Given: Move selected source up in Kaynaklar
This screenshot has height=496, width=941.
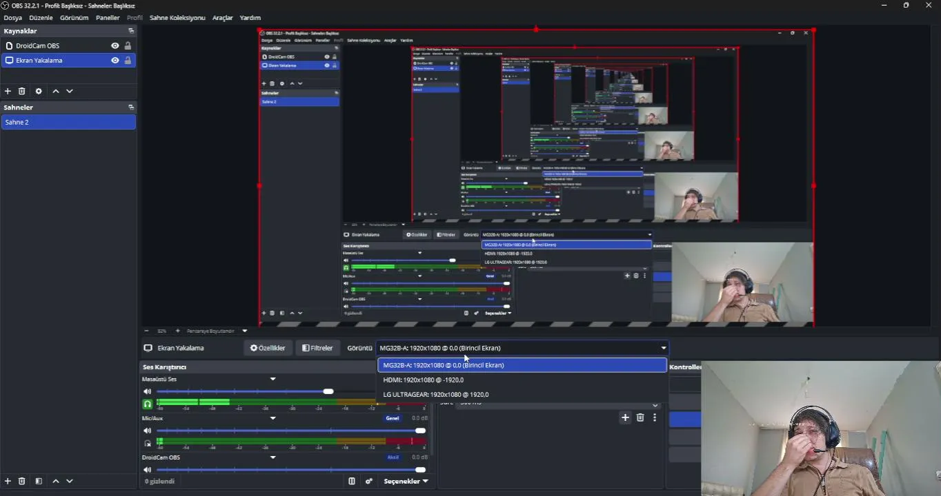Looking at the screenshot, I should click(x=56, y=91).
